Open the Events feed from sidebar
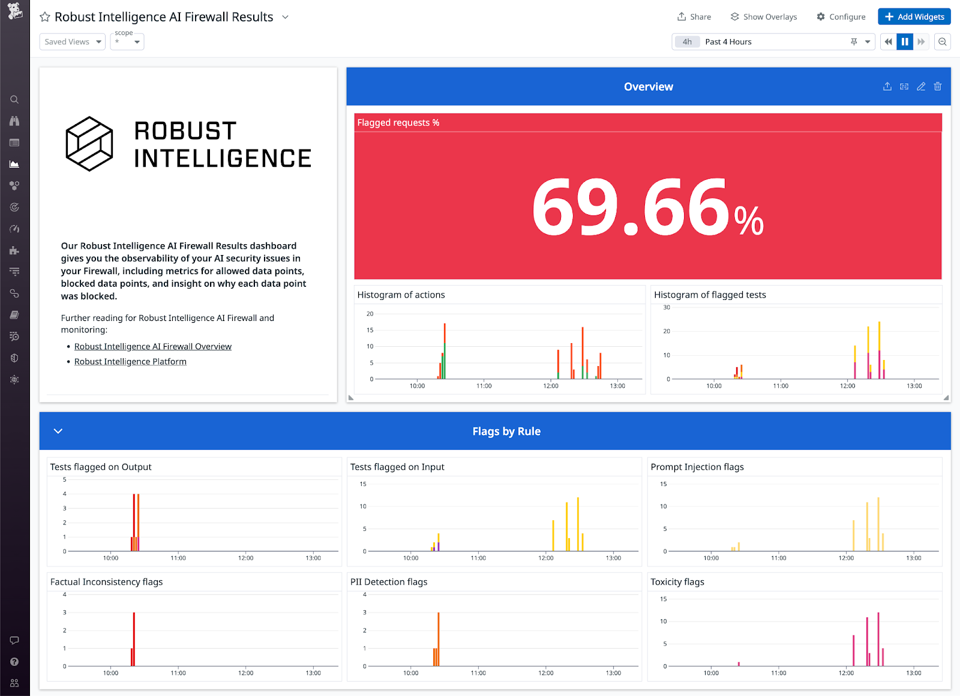The width and height of the screenshot is (960, 696). 14,143
